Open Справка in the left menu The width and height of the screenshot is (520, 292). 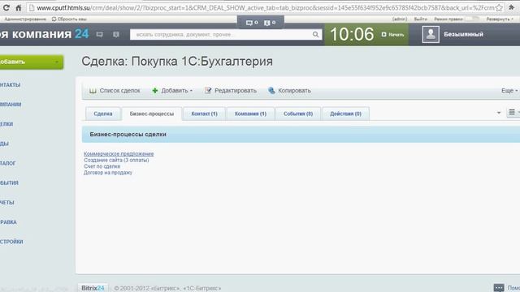point(8,221)
